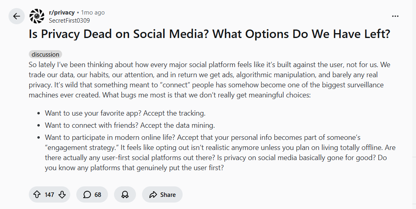Go back using the left arrow button
This screenshot has height=209, width=416.
point(17,16)
